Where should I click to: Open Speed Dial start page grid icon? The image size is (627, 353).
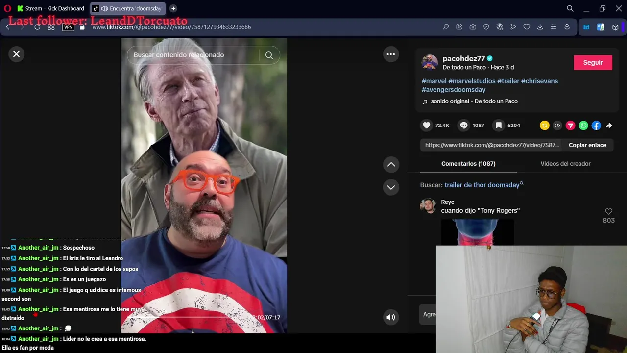click(51, 27)
